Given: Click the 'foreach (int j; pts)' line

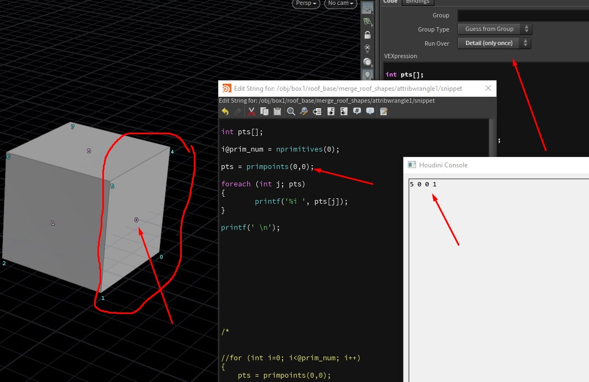Looking at the screenshot, I should [263, 184].
